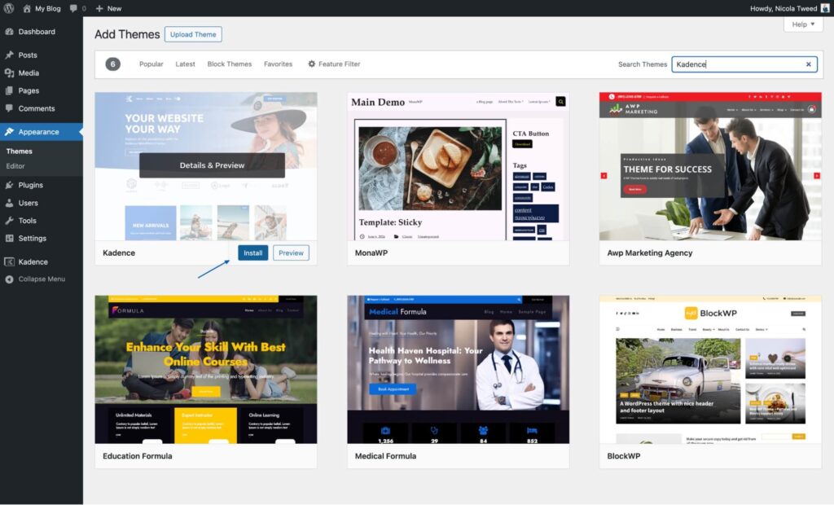834x505 pixels.
Task: Expand the Help dropdown tab
Action: (x=803, y=24)
